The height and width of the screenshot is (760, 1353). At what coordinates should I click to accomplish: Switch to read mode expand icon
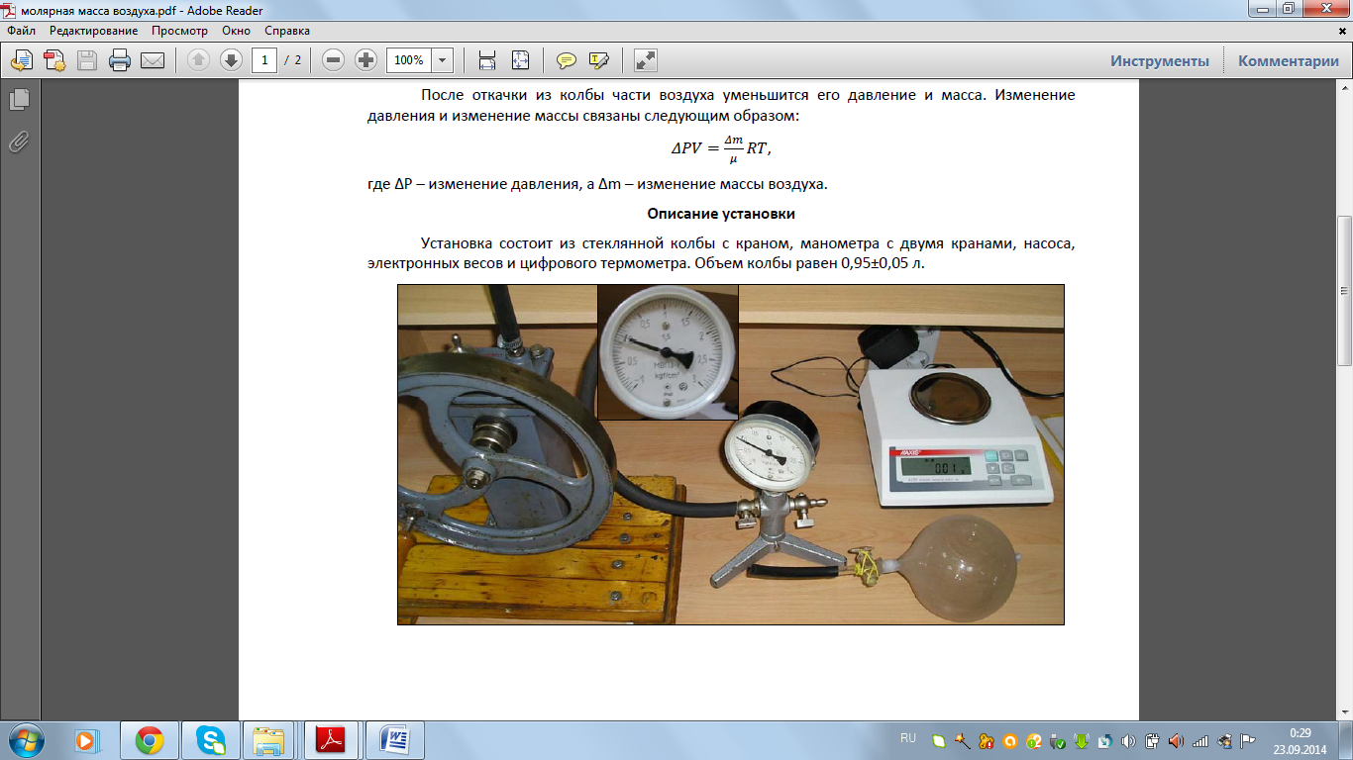click(x=646, y=60)
